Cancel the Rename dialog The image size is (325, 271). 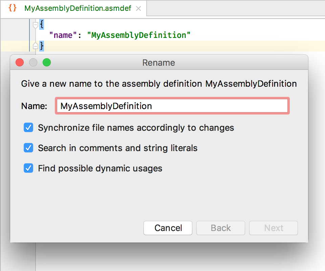pyautogui.click(x=168, y=228)
